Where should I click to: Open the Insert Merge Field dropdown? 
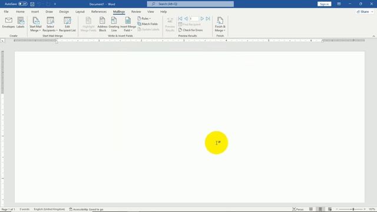coord(128,25)
